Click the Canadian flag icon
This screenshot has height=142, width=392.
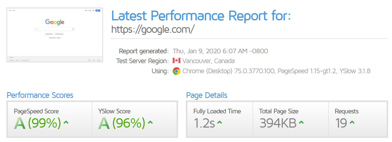click(x=176, y=61)
